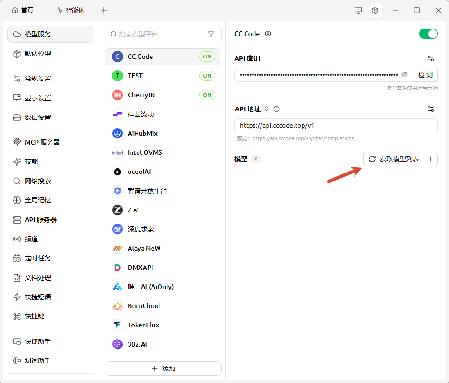Image resolution: width=449 pixels, height=383 pixels.
Task: Open provider settings icon next to CC Code title
Action: pos(268,34)
